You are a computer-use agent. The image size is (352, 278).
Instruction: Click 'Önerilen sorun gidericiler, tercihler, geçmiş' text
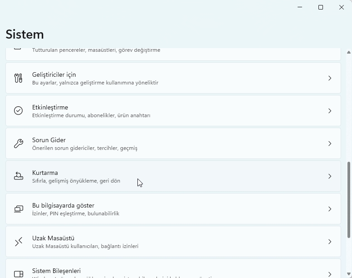[x=85, y=148]
